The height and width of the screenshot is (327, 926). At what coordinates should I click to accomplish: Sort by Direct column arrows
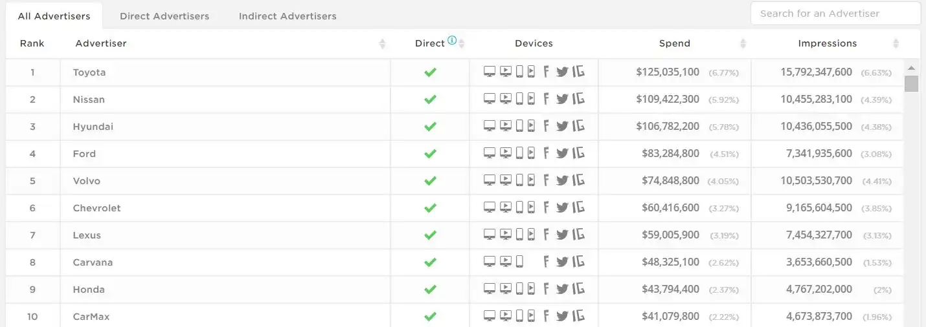(462, 43)
